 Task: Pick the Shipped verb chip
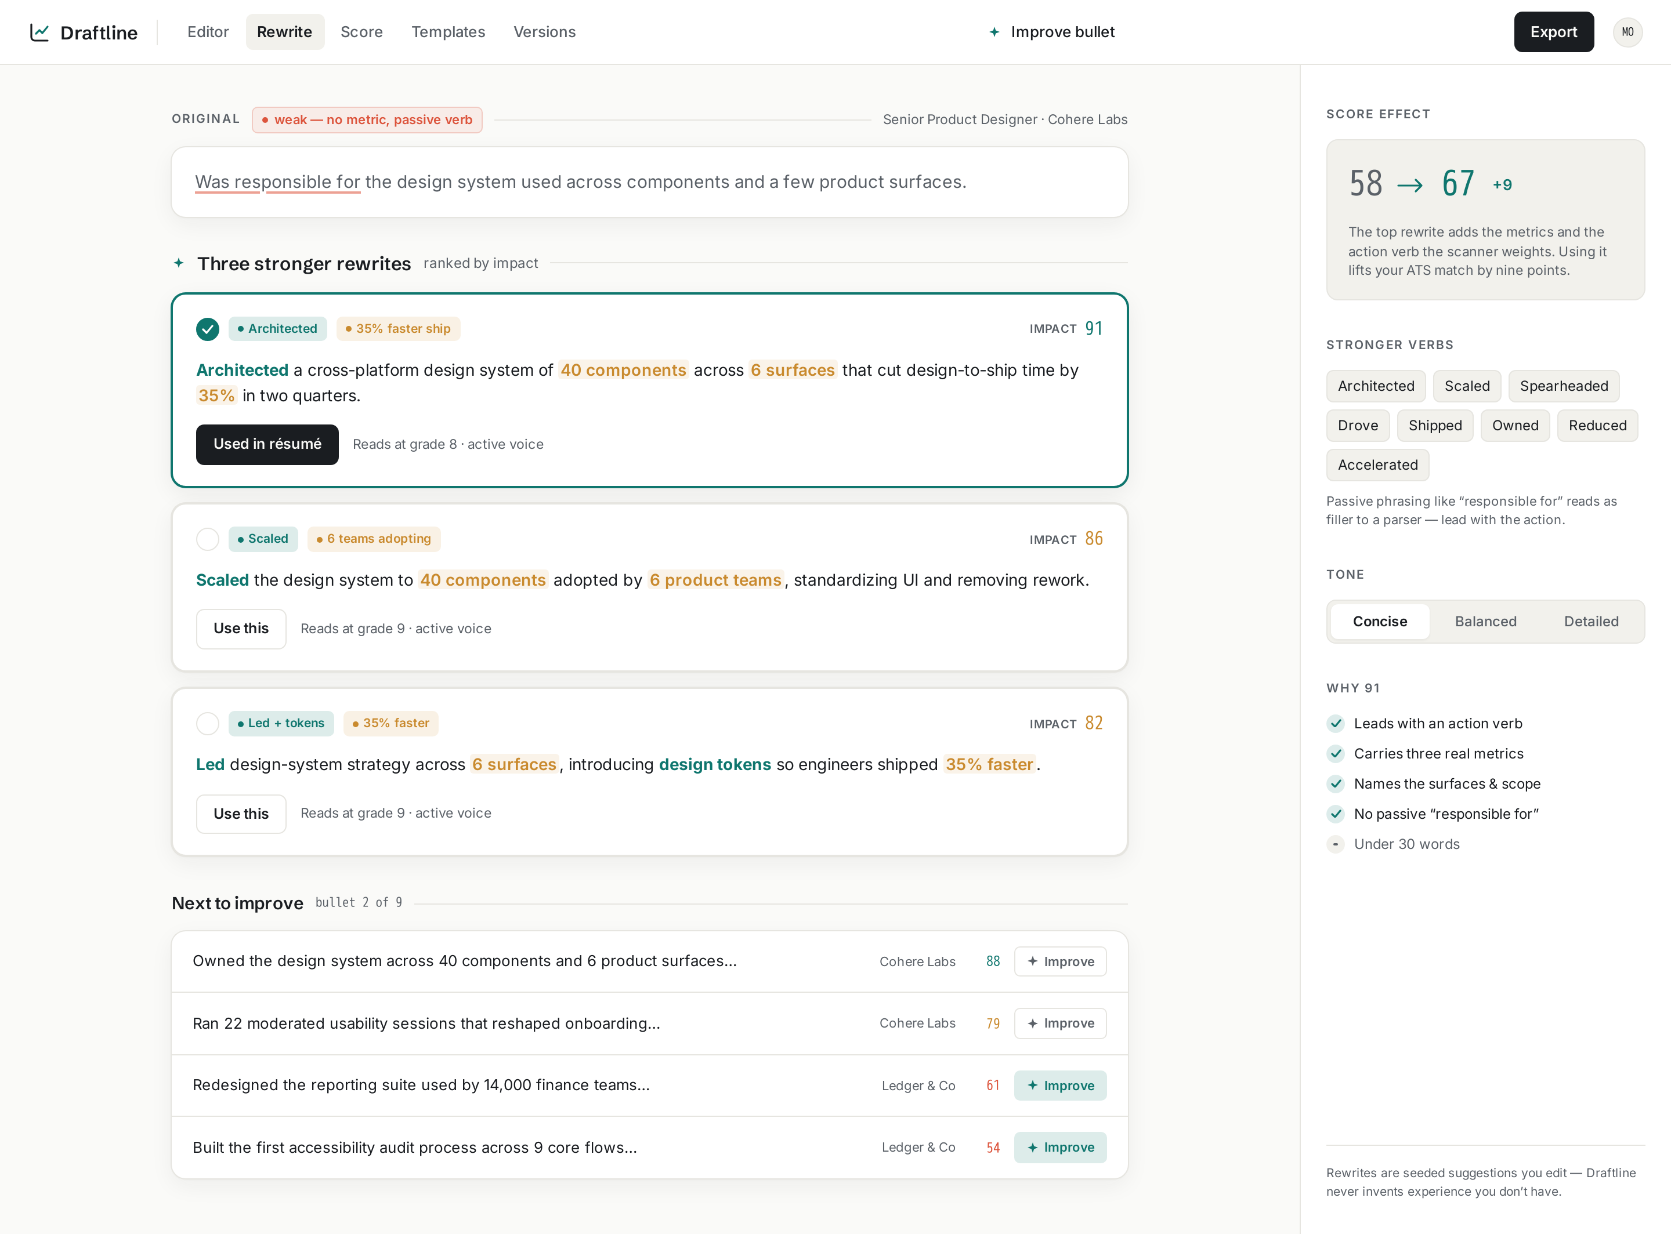[x=1435, y=426]
